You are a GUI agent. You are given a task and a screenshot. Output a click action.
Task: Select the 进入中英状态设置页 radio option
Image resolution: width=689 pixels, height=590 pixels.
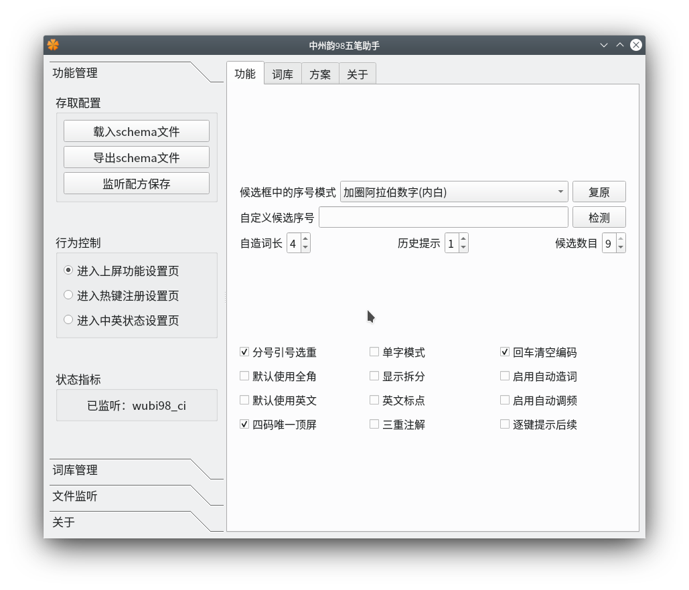(68, 320)
